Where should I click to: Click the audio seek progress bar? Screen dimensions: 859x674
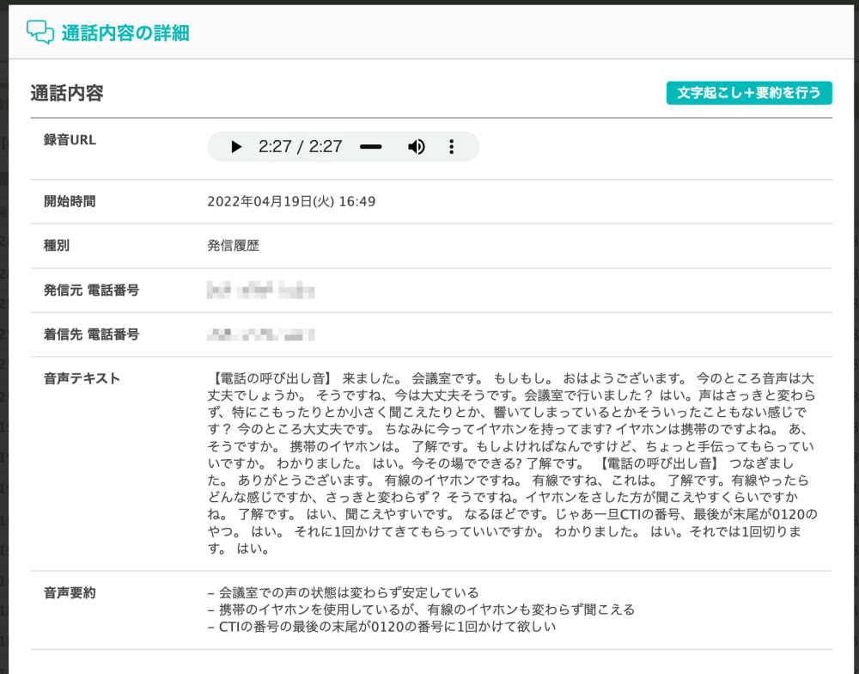pyautogui.click(x=370, y=147)
